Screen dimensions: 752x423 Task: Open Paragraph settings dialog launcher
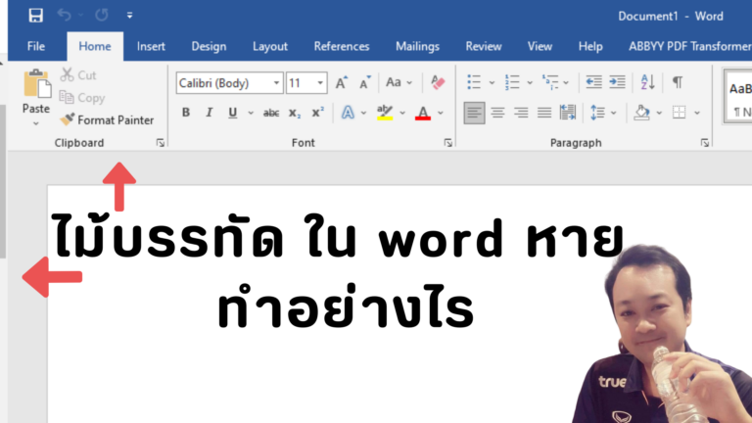tap(705, 143)
